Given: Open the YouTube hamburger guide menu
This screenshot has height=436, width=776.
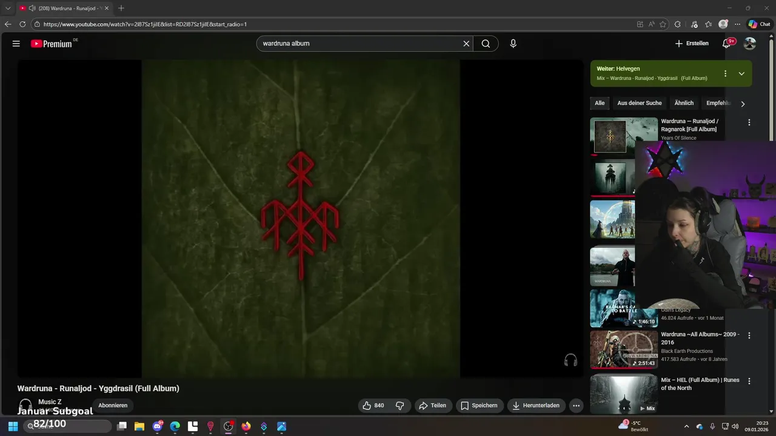Looking at the screenshot, I should coord(16,44).
